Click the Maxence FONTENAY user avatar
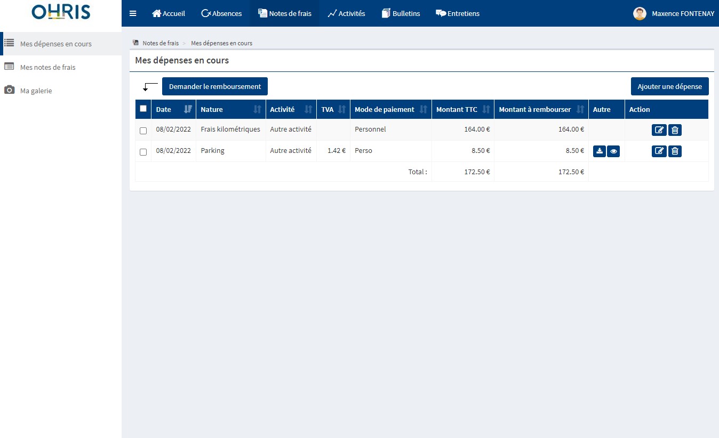Viewport: 719px width, 438px height. click(x=640, y=13)
